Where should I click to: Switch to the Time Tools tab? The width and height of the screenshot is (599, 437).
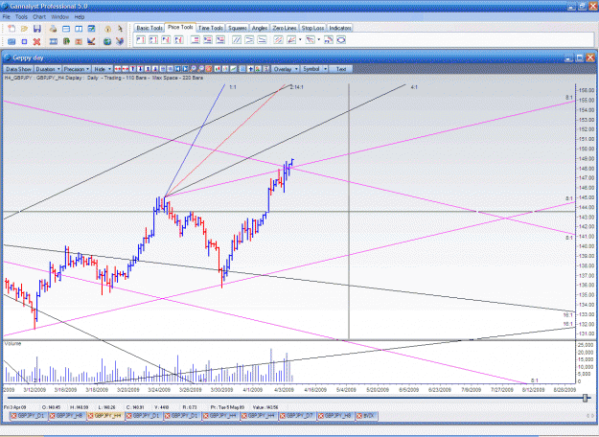(211, 28)
